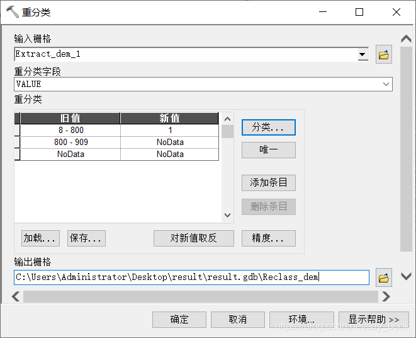Viewport: 416px width, 338px height.
Task: Maximize the 重分类 window
Action: [x=359, y=12]
